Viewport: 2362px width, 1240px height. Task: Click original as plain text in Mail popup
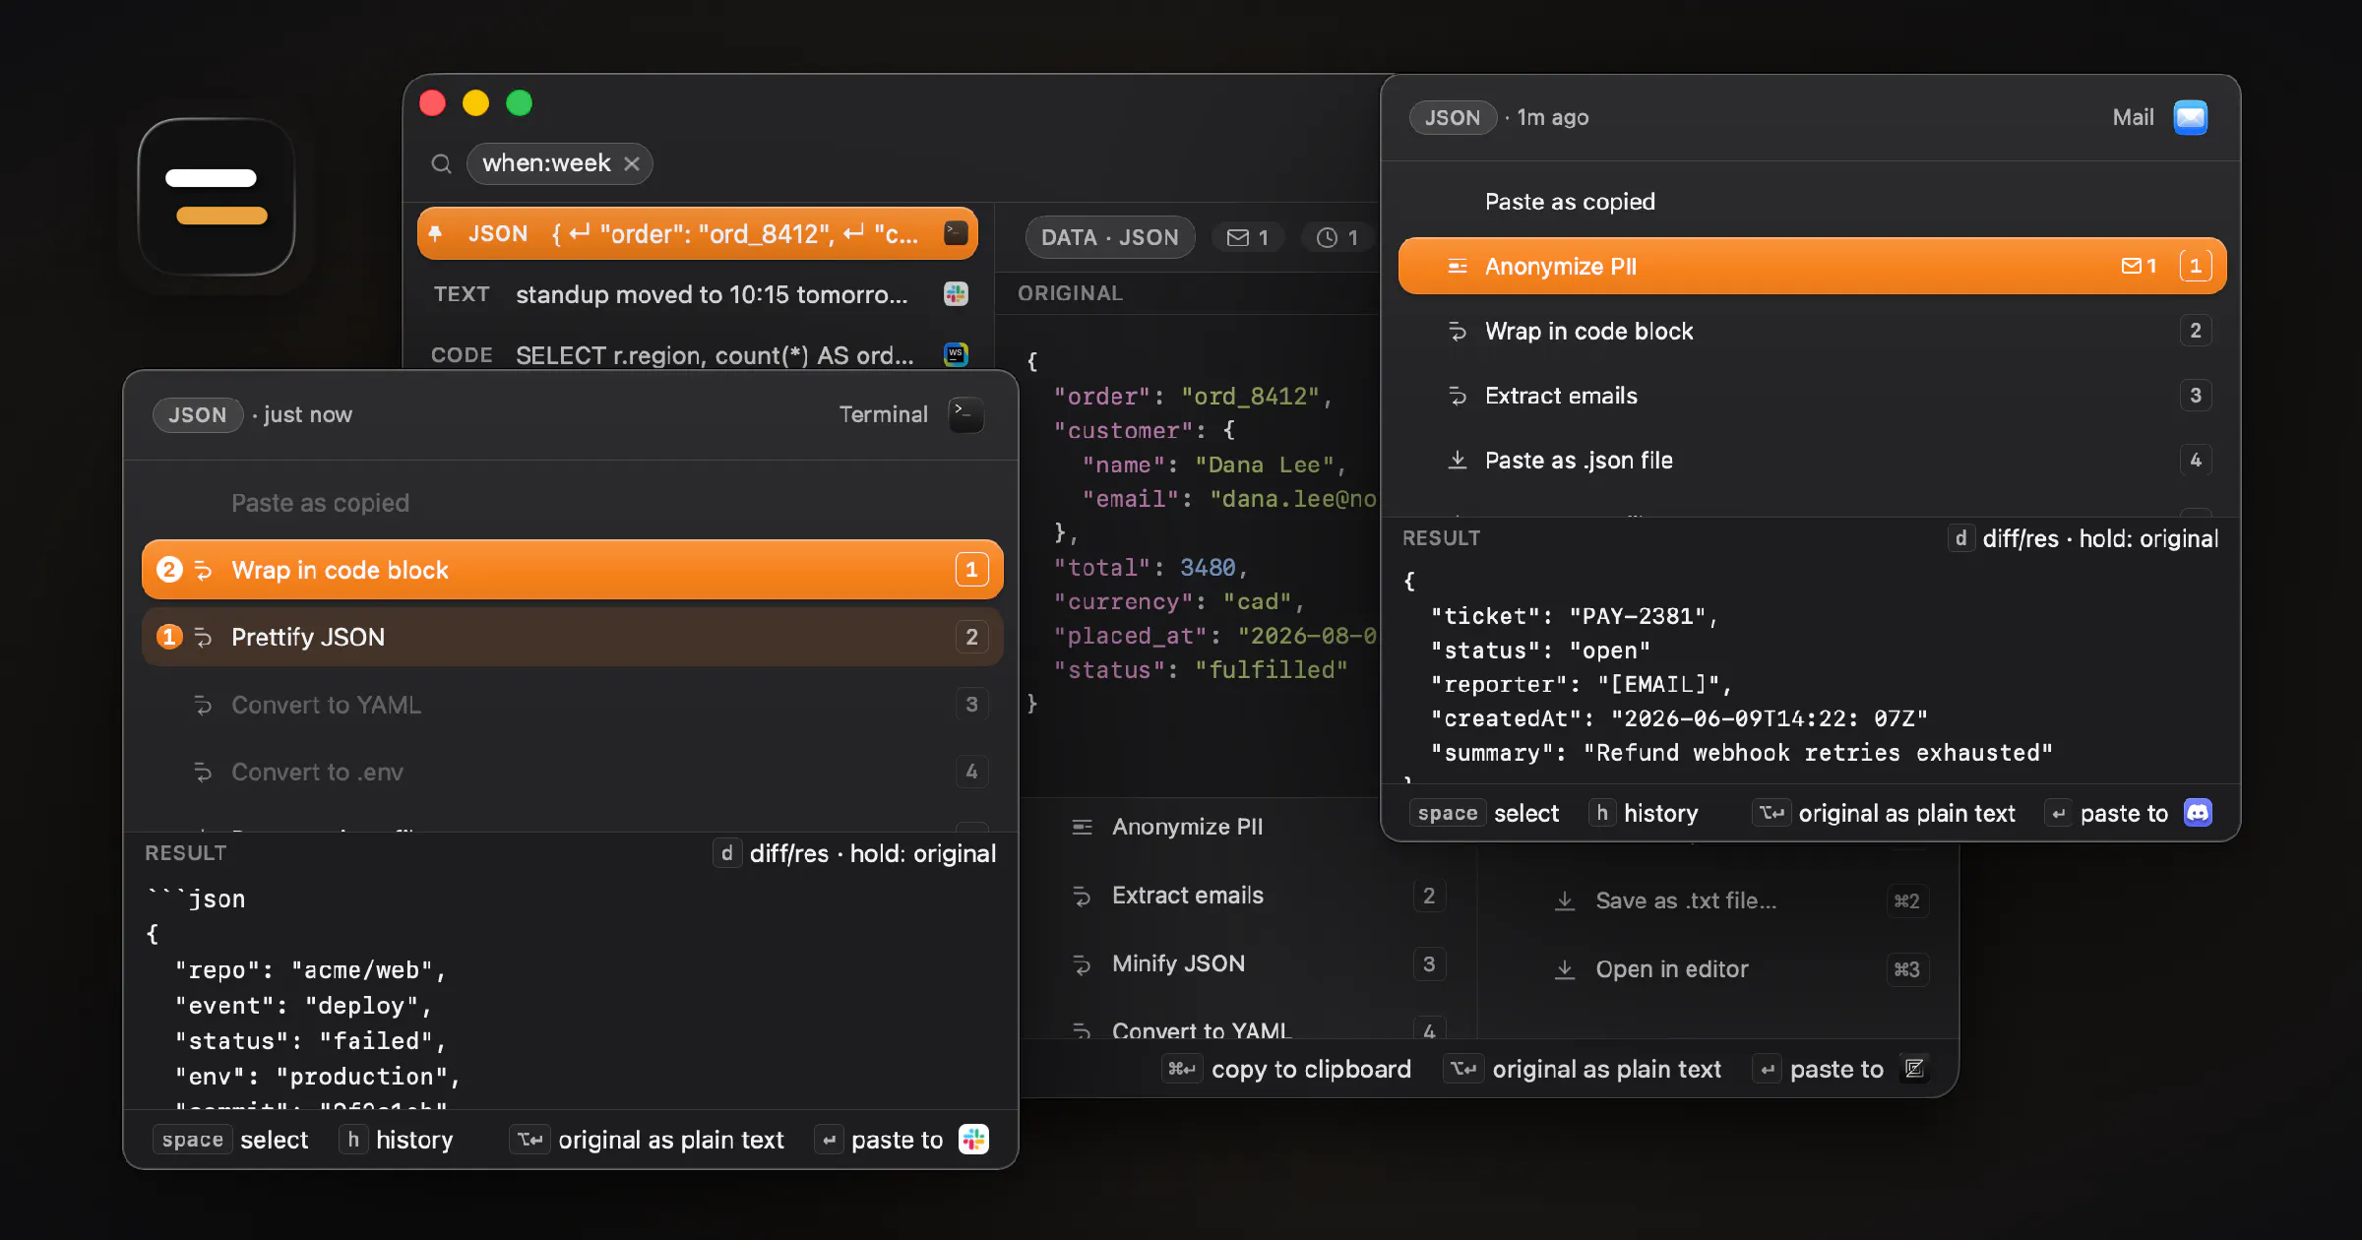pyautogui.click(x=1884, y=813)
